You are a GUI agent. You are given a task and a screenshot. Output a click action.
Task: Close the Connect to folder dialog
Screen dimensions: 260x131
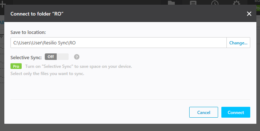(249, 14)
